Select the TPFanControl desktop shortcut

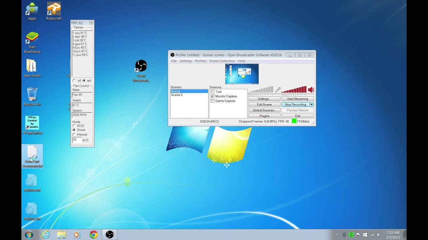[32, 125]
